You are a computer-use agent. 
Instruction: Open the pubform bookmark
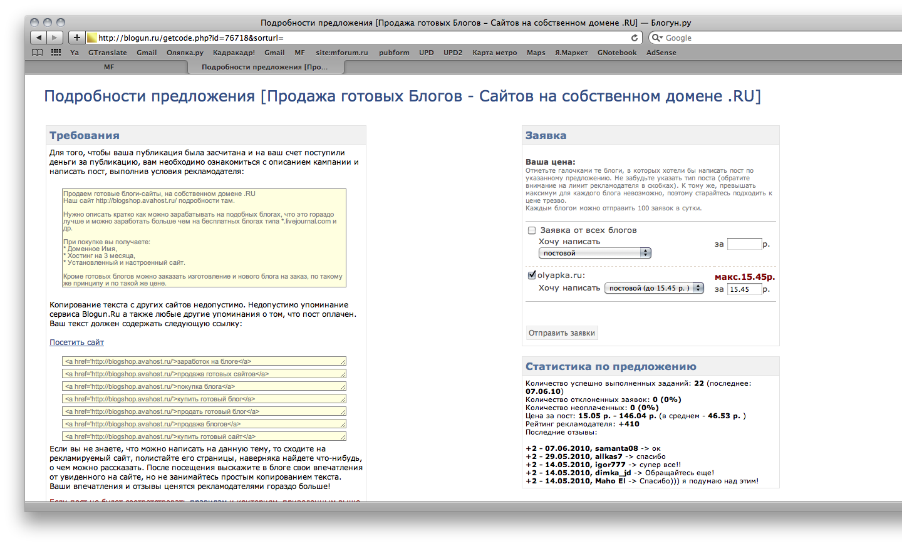(x=394, y=53)
